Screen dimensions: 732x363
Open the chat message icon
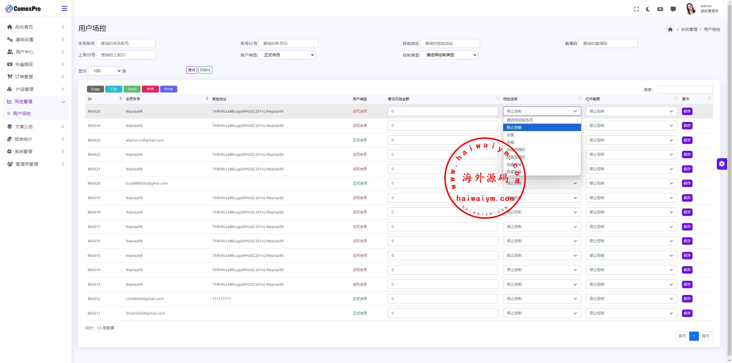coord(673,9)
